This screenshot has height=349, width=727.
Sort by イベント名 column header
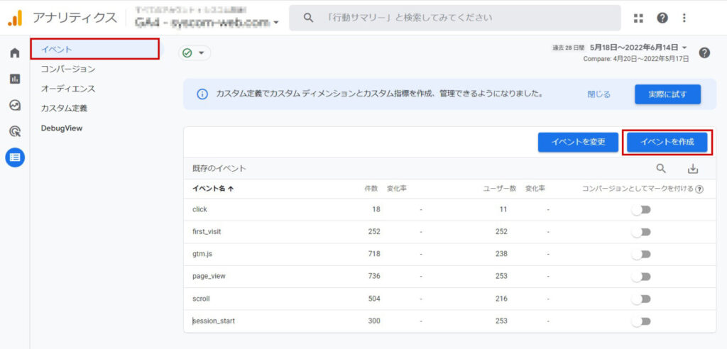tap(213, 189)
